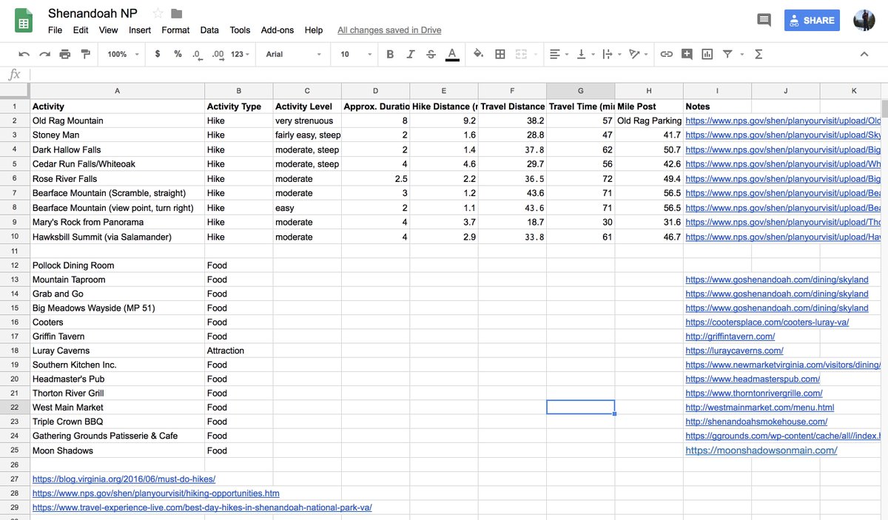Select the very strenuous cell
This screenshot has height=520, width=888.
(306, 121)
